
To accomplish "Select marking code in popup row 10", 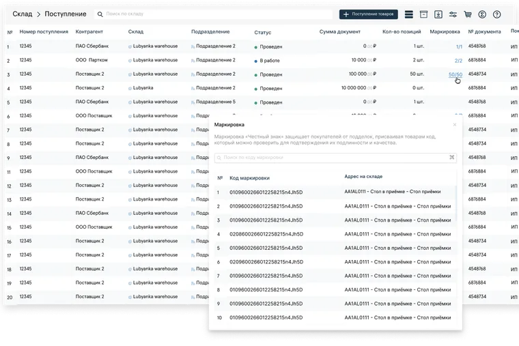I will coord(266,317).
